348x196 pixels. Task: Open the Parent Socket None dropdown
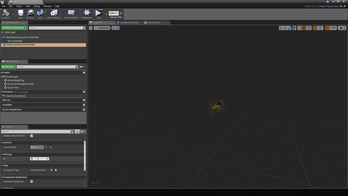pos(37,147)
